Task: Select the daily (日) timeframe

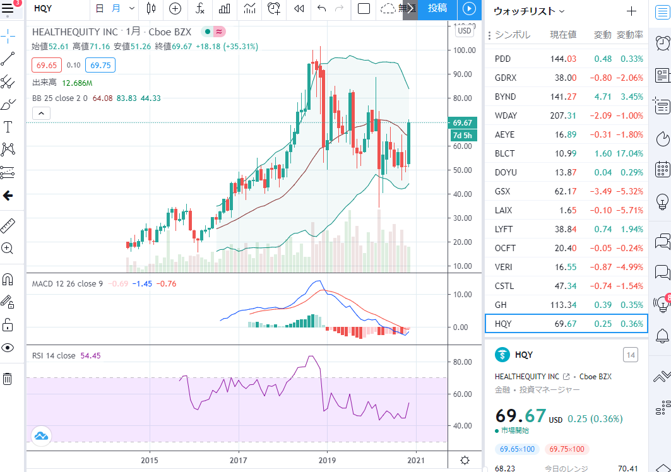Action: coord(99,8)
